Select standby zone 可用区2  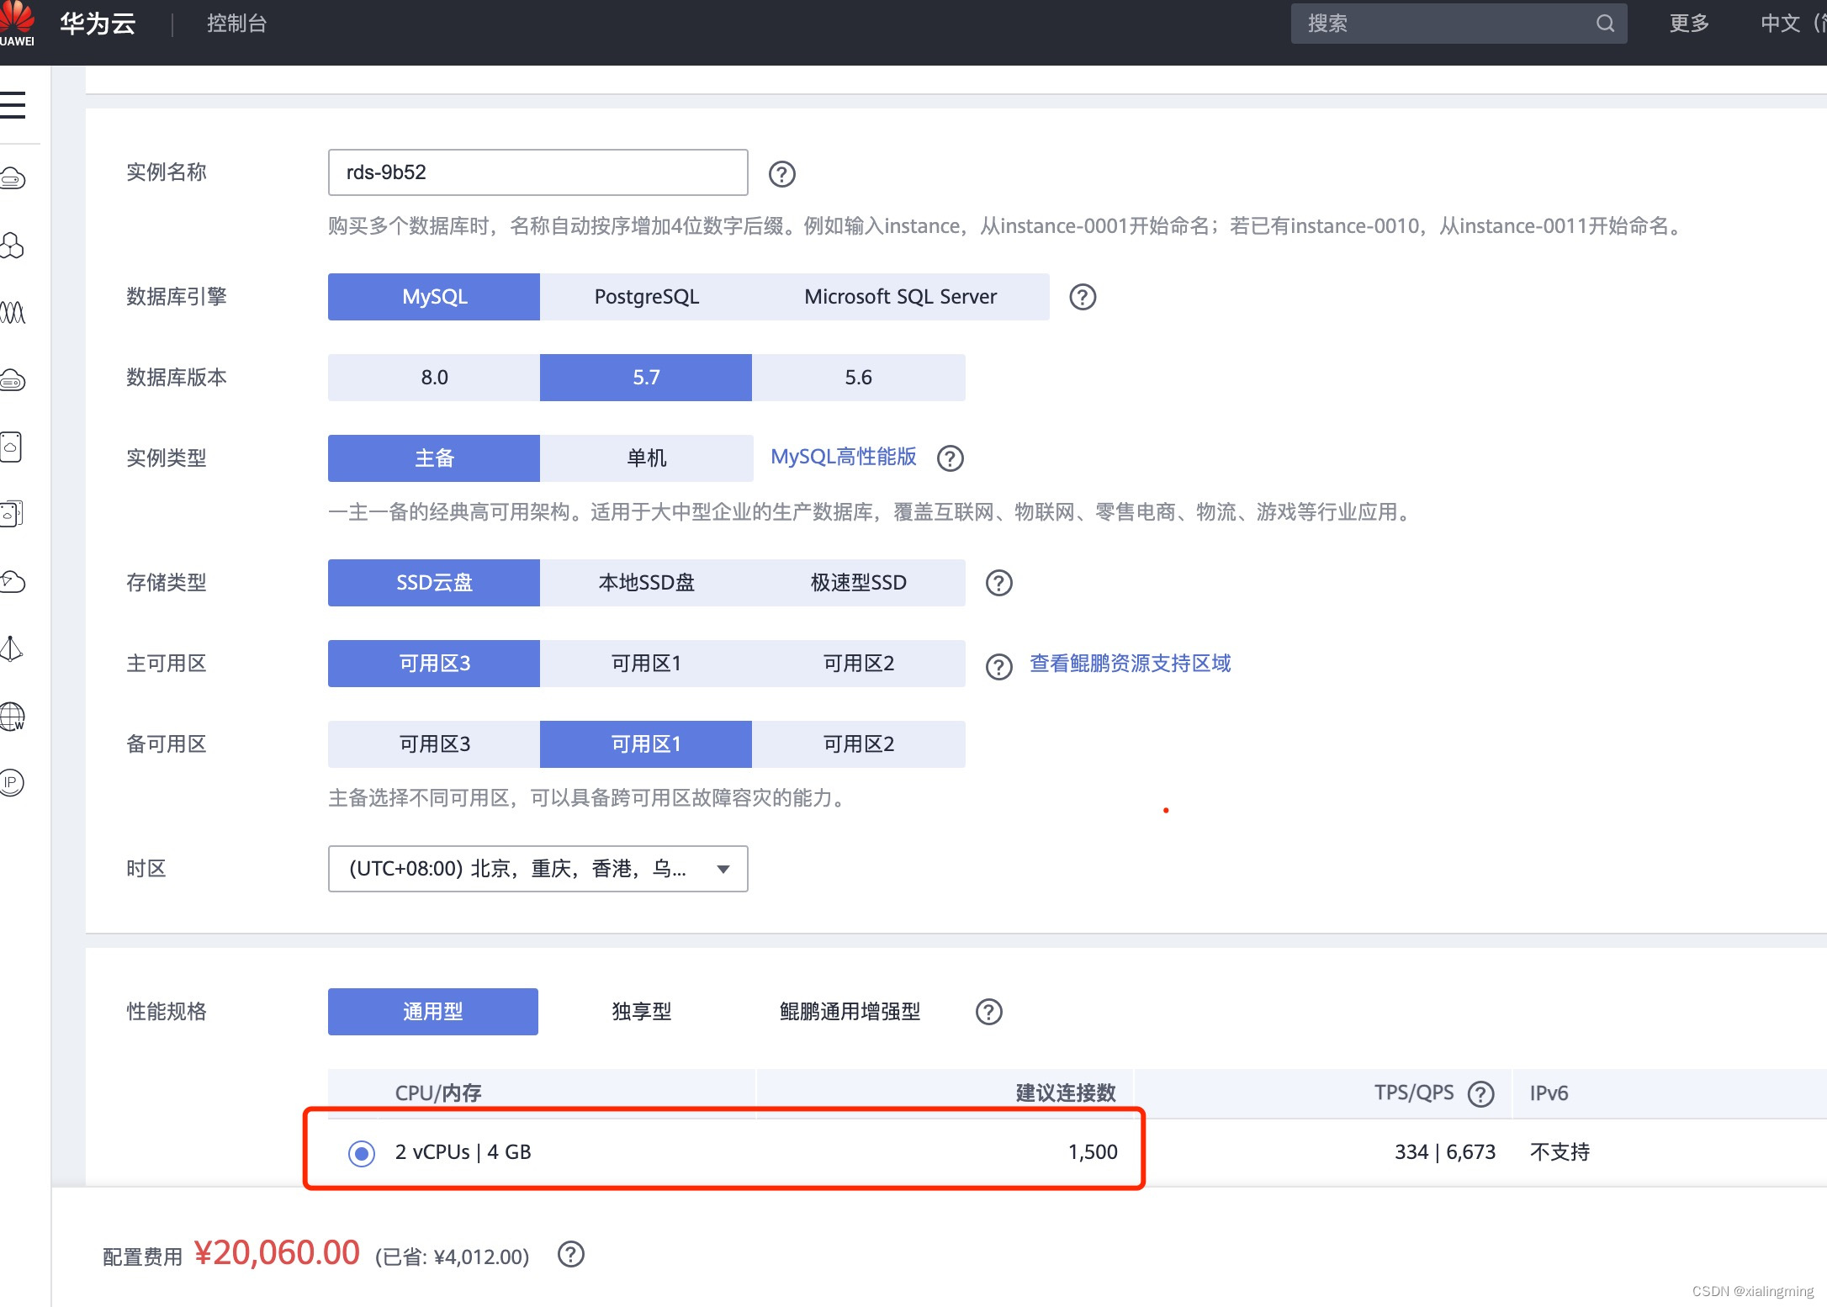pyautogui.click(x=859, y=744)
